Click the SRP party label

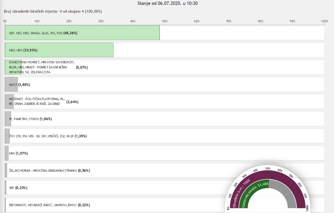click(x=12, y=188)
